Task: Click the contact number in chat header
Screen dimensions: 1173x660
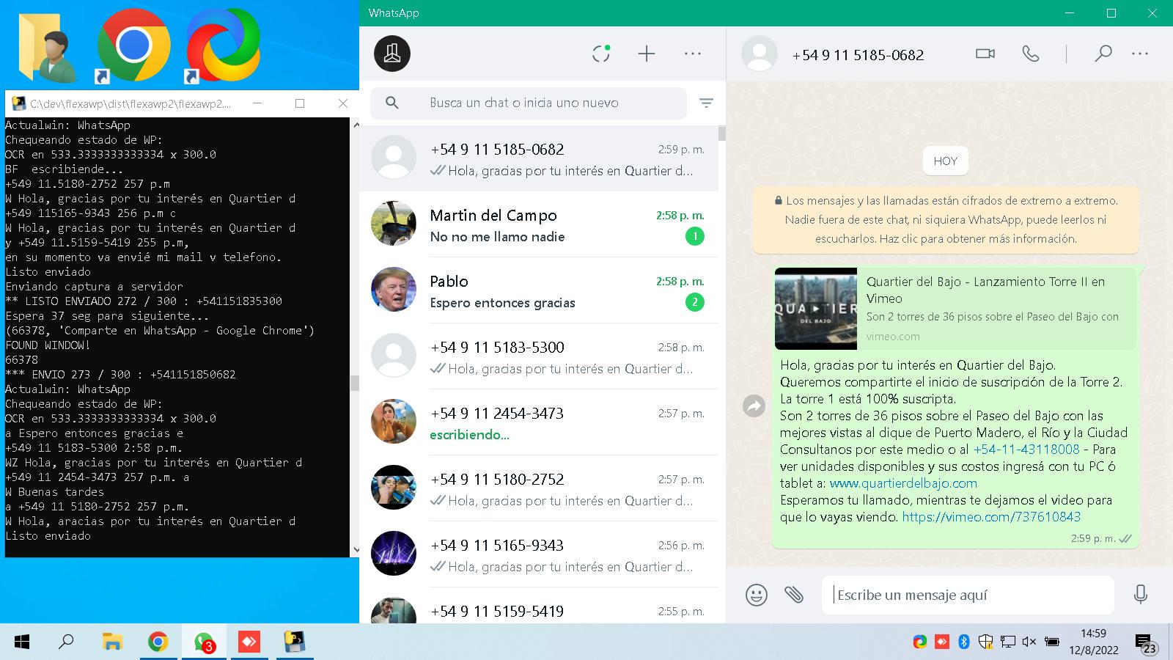Action: tap(858, 55)
